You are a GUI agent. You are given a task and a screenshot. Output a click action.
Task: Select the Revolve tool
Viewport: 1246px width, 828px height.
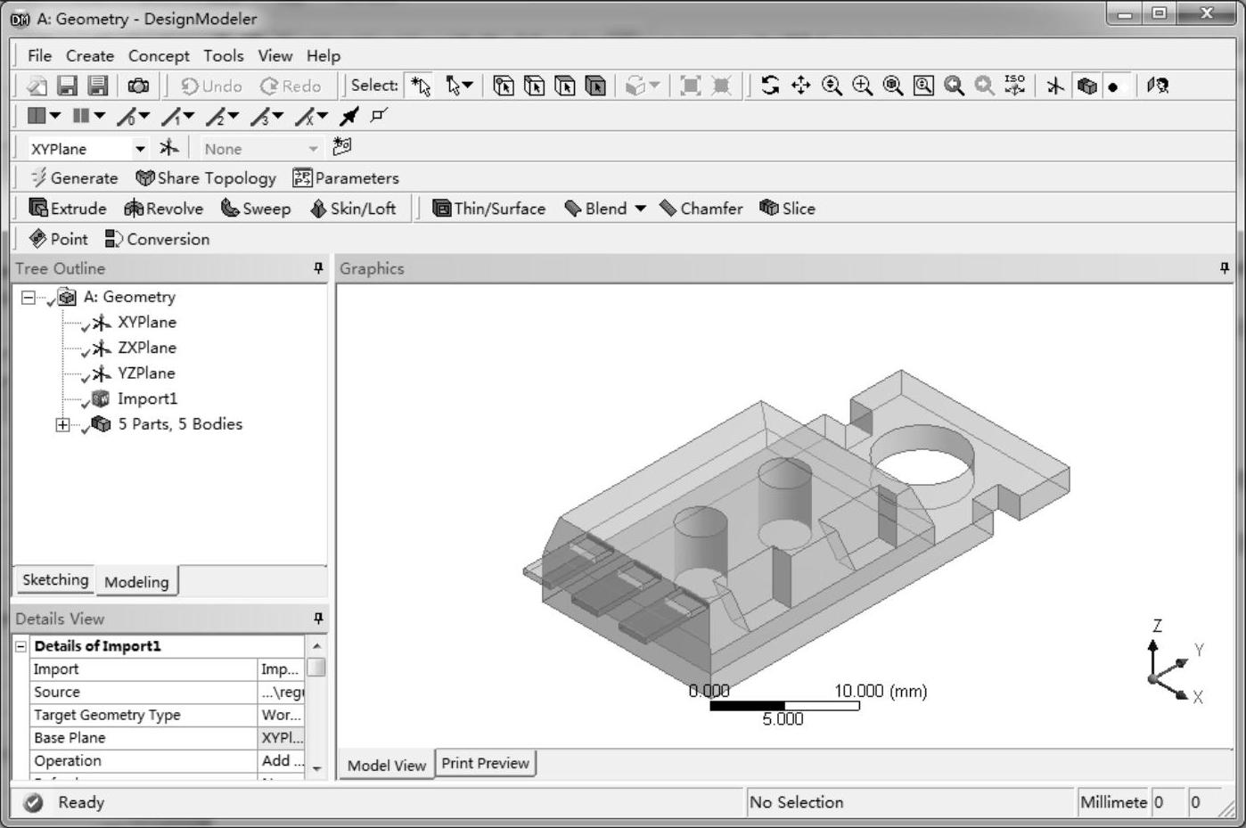pos(164,209)
